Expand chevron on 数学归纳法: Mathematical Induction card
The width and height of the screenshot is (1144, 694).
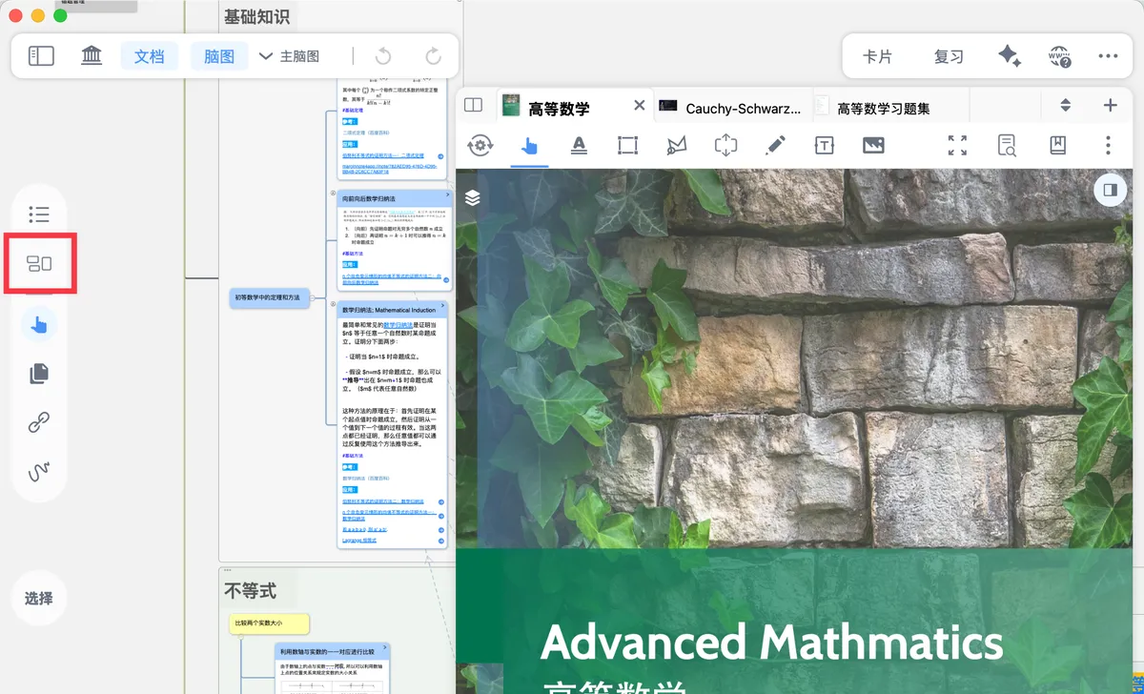tap(442, 305)
